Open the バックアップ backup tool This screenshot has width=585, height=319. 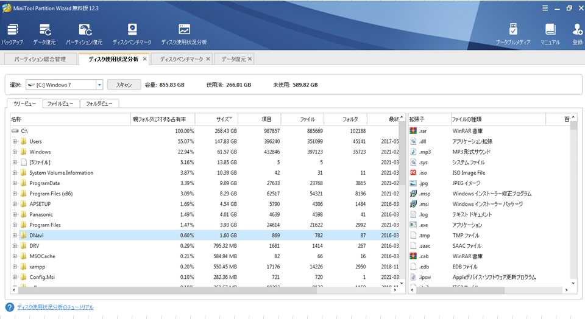tap(12, 34)
